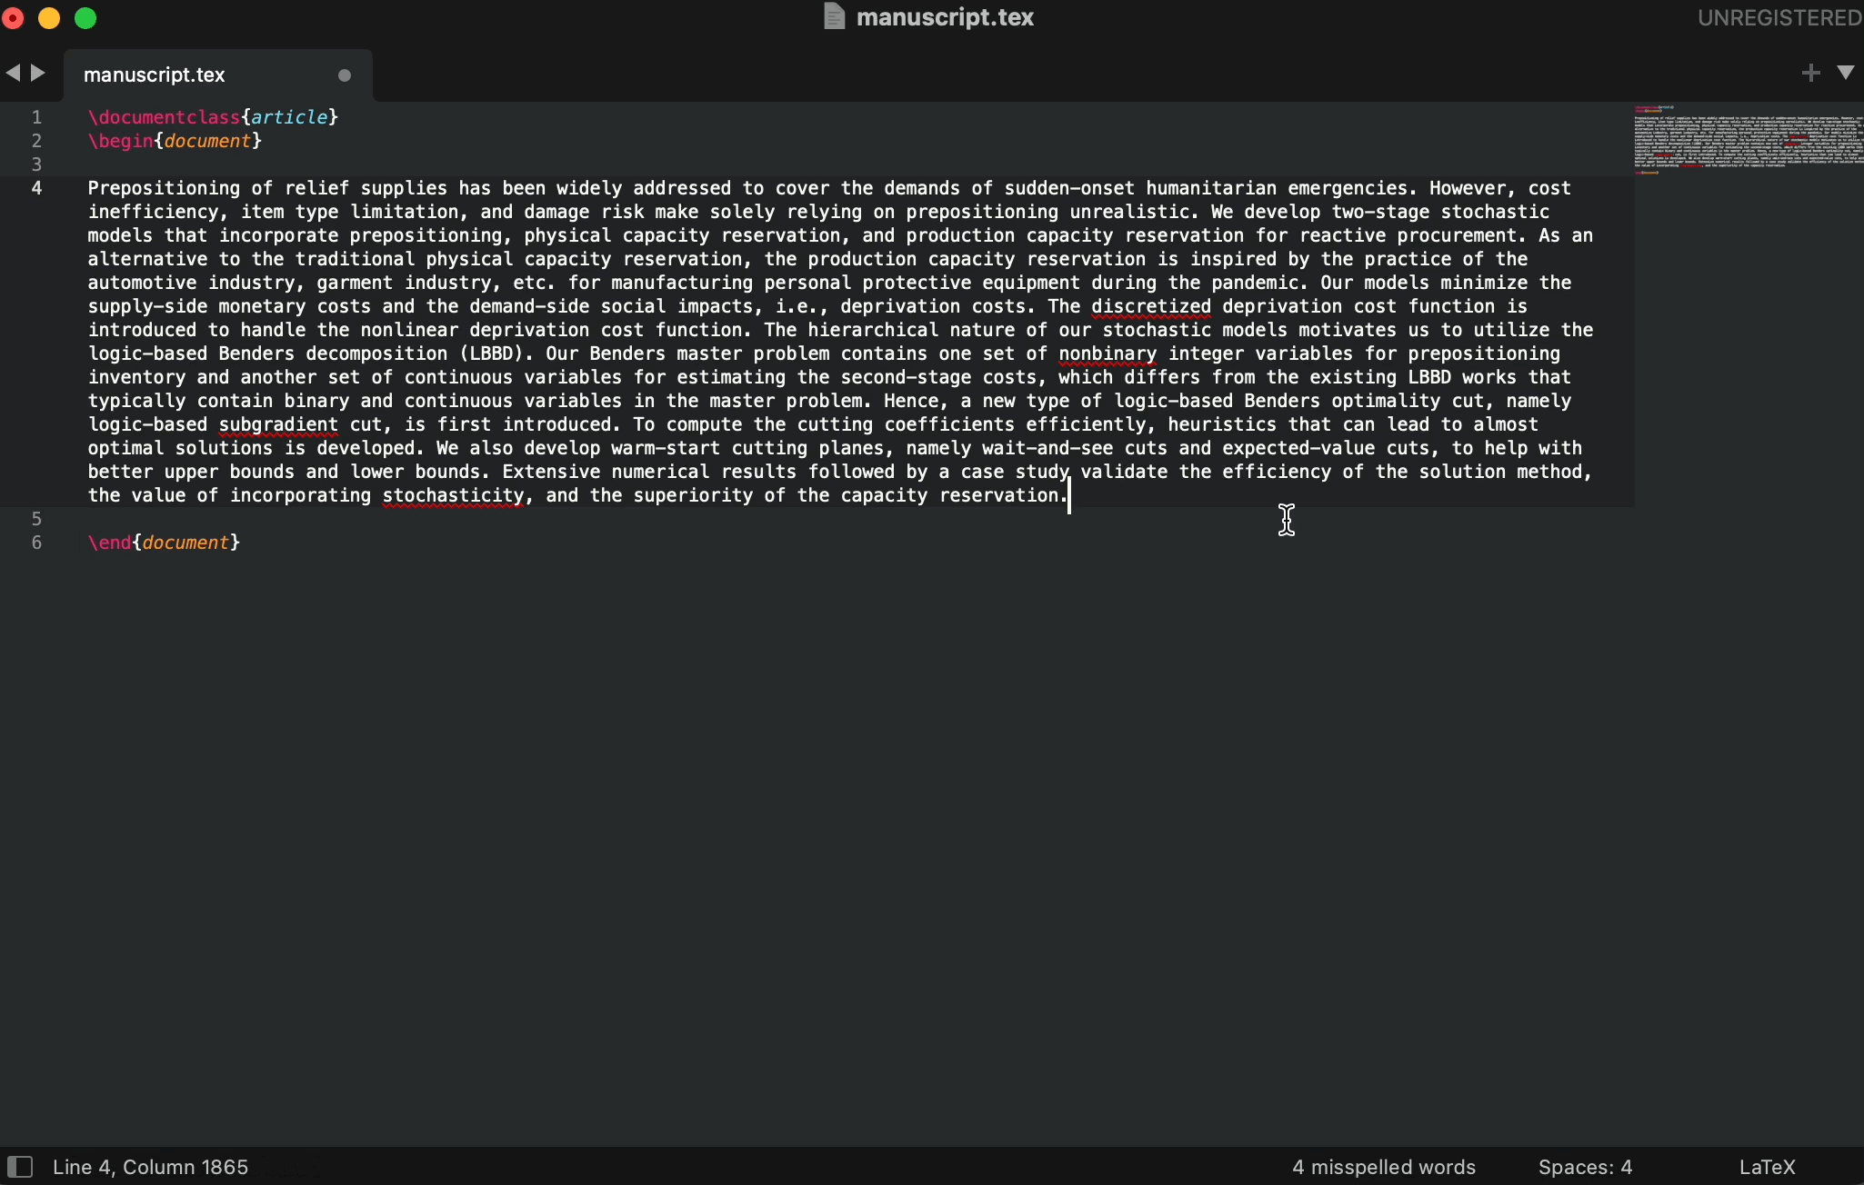Toggle the side bar switch panel icon

tap(20, 1167)
